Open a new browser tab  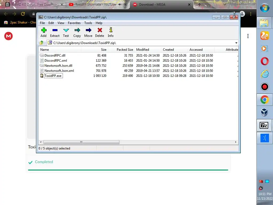(199, 5)
